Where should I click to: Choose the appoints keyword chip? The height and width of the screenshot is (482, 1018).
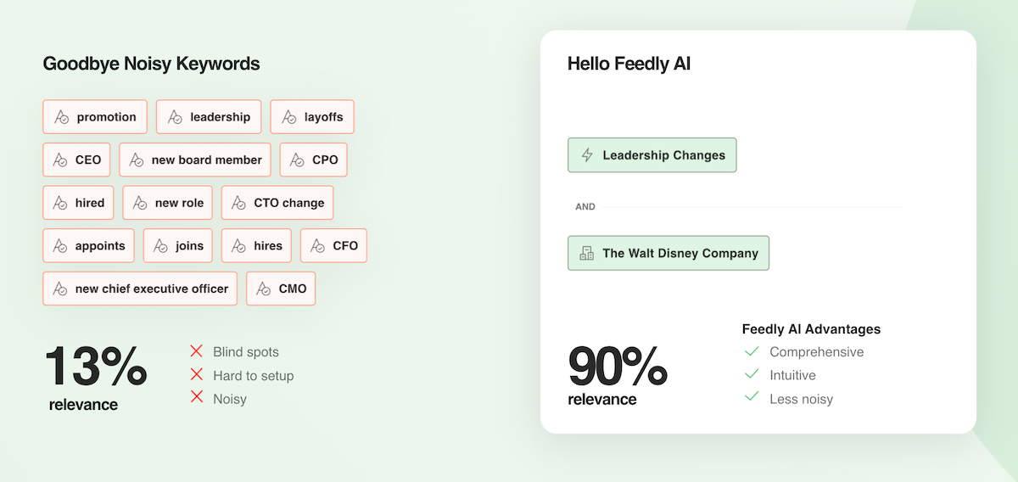pyautogui.click(x=89, y=245)
